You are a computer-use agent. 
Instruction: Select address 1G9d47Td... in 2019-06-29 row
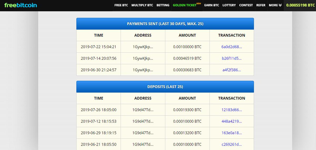(x=143, y=133)
